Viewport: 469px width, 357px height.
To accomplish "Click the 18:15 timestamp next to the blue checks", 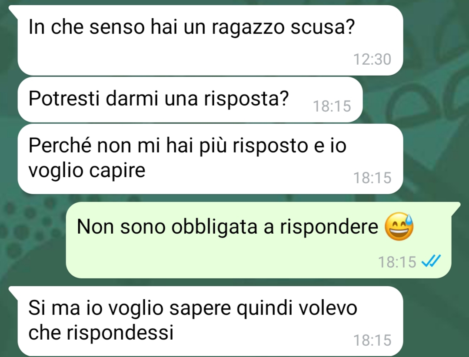I will (397, 262).
